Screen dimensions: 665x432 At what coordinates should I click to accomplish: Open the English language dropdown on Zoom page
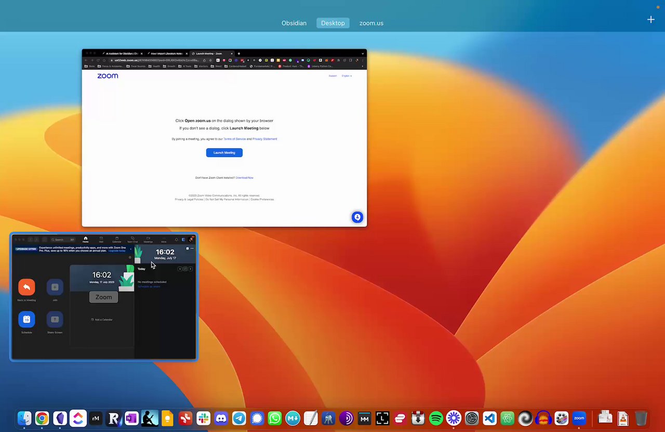point(347,76)
